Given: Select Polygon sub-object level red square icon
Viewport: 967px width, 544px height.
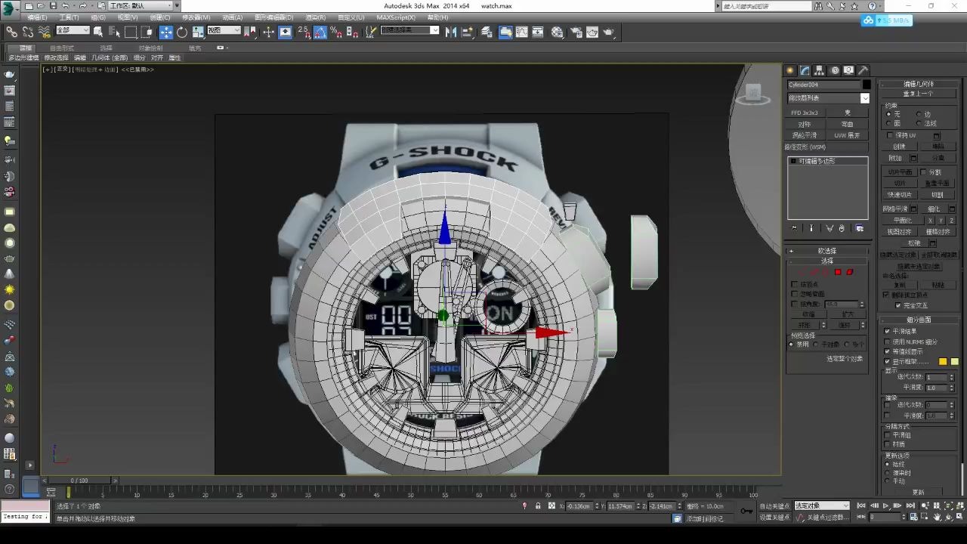Looking at the screenshot, I should (837, 272).
